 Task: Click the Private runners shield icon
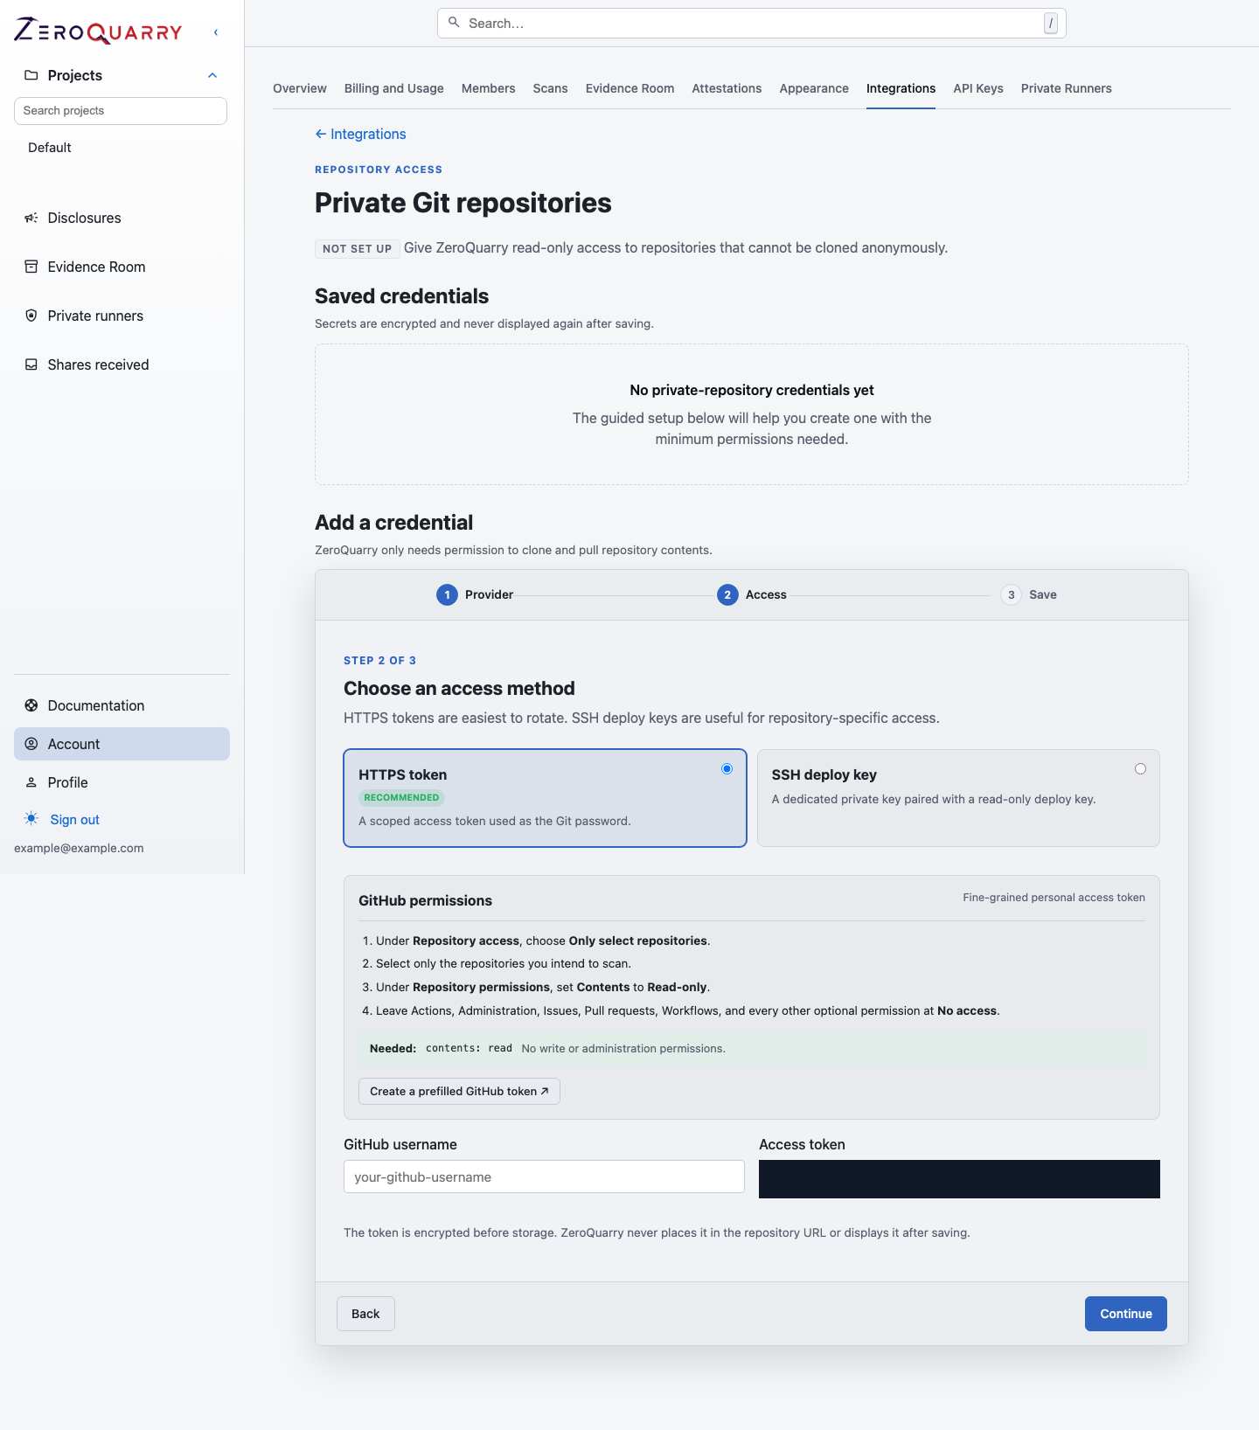pos(31,316)
